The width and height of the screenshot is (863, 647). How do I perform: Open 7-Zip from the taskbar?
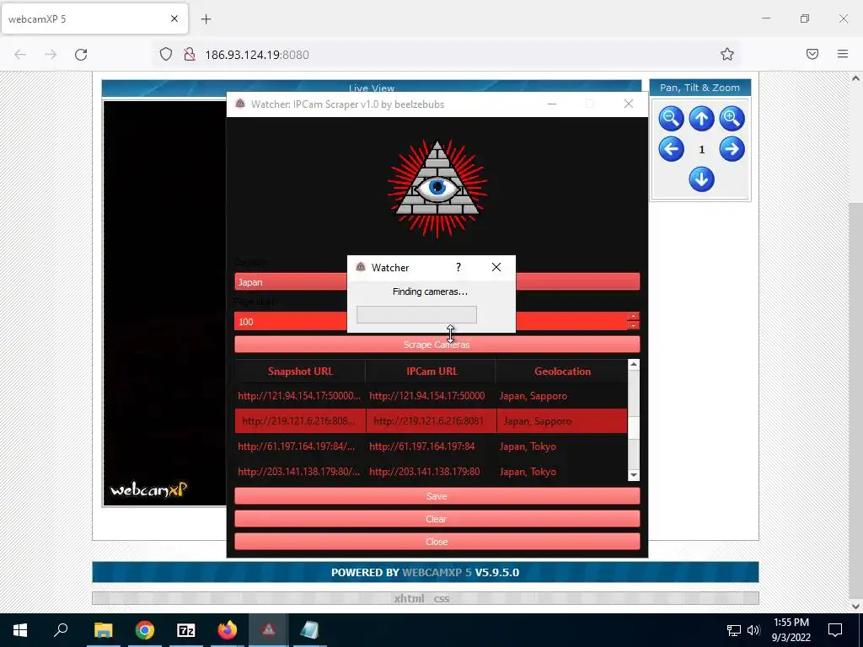pos(186,630)
